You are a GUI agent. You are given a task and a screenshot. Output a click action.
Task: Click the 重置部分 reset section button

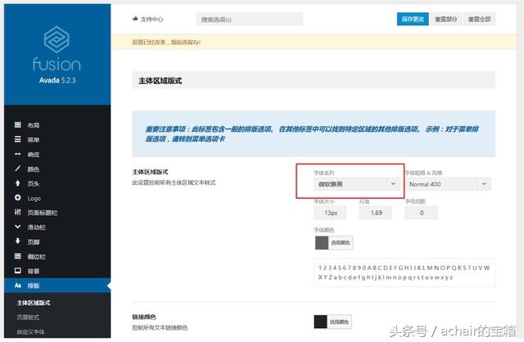[x=445, y=19]
